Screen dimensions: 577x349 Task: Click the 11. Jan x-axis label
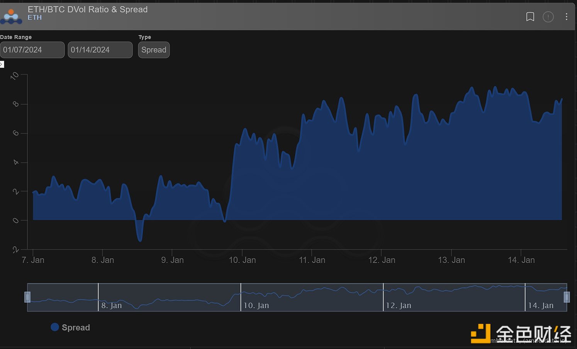(312, 260)
